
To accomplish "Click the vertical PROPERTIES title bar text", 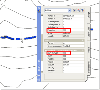I will [39, 66].
